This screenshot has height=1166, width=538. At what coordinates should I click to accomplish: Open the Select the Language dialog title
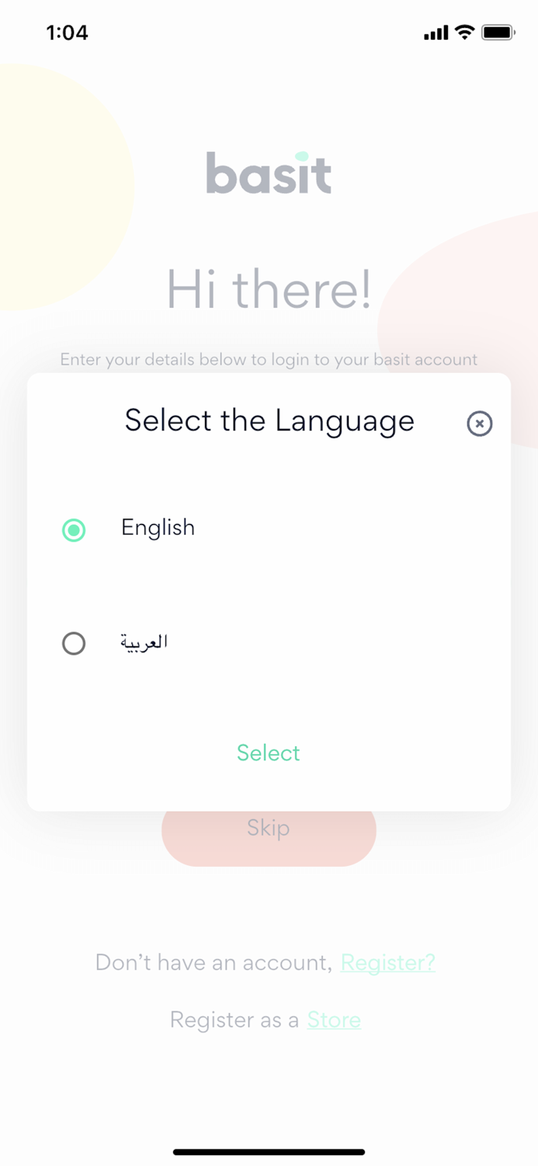click(x=268, y=421)
